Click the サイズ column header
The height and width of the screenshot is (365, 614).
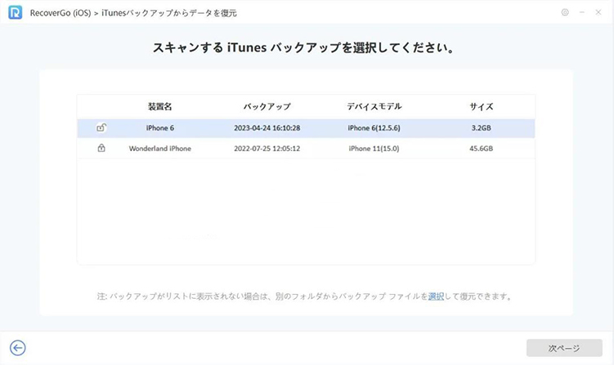click(482, 106)
